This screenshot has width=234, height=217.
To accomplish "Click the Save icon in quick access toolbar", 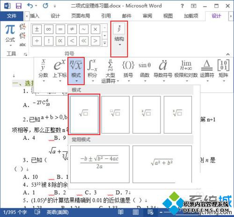I will [x=19, y=6].
